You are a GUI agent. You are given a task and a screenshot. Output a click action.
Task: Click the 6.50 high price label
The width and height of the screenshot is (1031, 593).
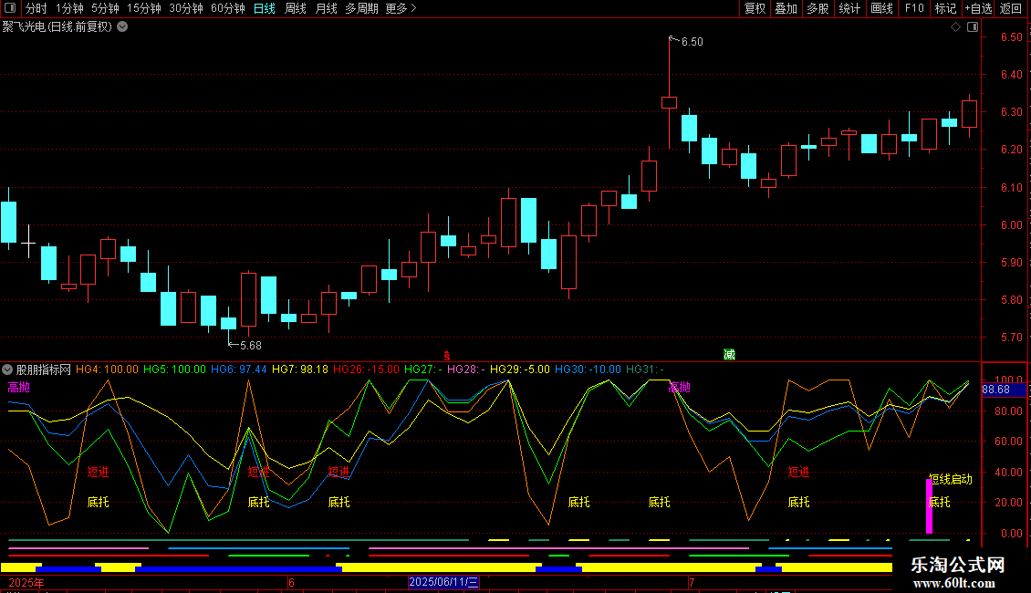(693, 41)
